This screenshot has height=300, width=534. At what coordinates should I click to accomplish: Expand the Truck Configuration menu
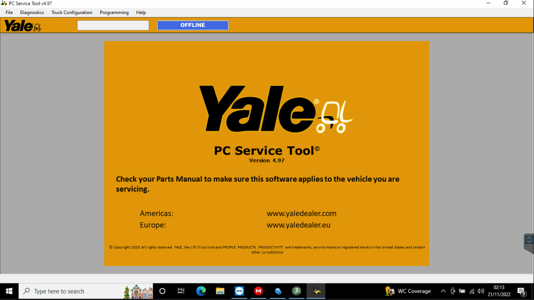click(72, 12)
